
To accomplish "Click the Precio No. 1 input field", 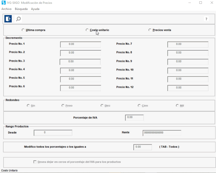I will pyautogui.click(x=80, y=44).
